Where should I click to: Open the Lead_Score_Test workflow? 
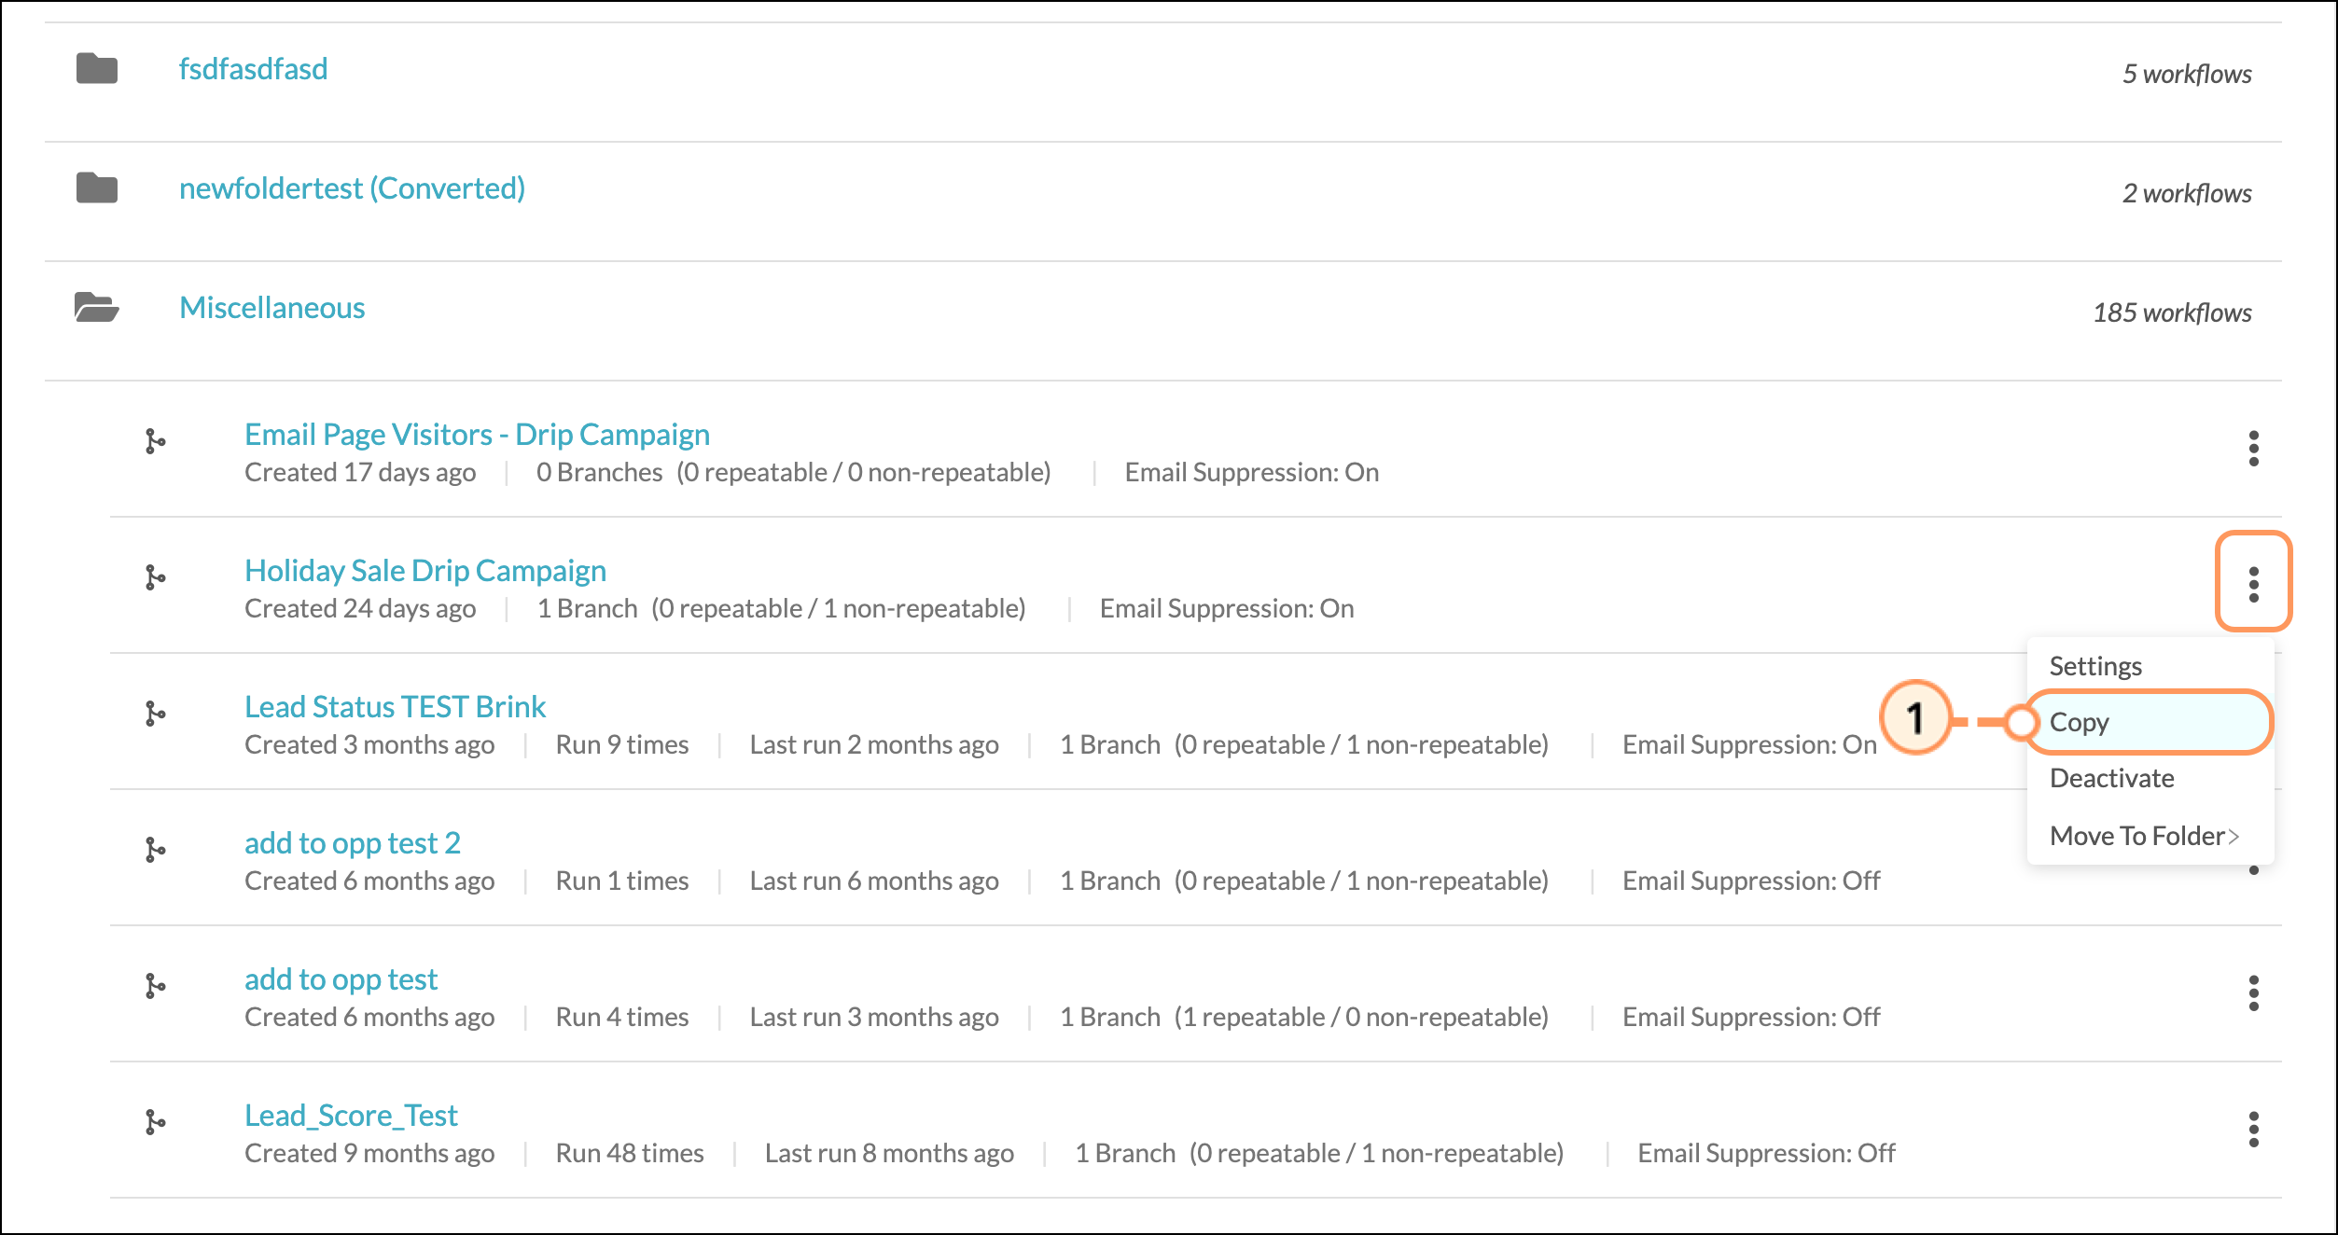coord(351,1116)
